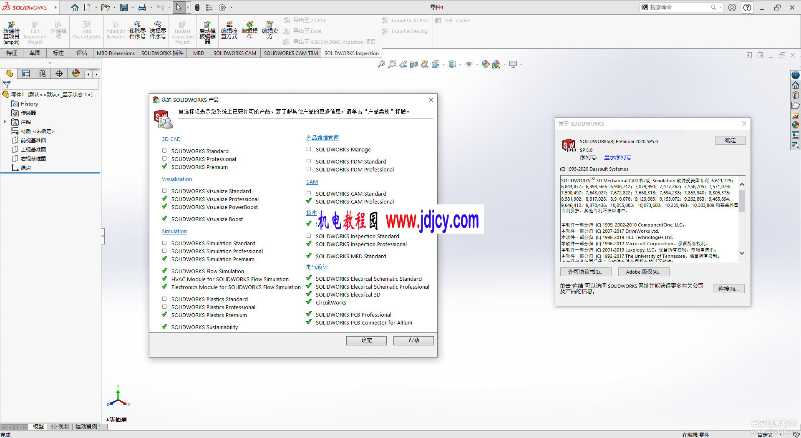
Task: Open DimXpertManager crosshair tab
Action: click(x=59, y=74)
